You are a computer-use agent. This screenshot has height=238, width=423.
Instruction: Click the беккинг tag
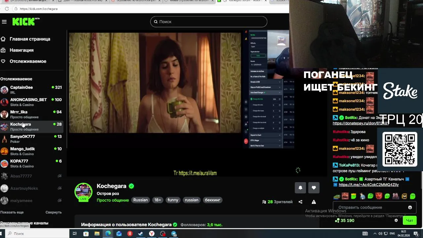(212, 200)
